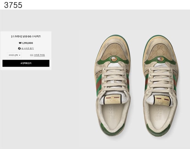The width and height of the screenshot is (190, 149).
Task: Click the product title 남성 GG 스니커즈
Action: (26, 36)
